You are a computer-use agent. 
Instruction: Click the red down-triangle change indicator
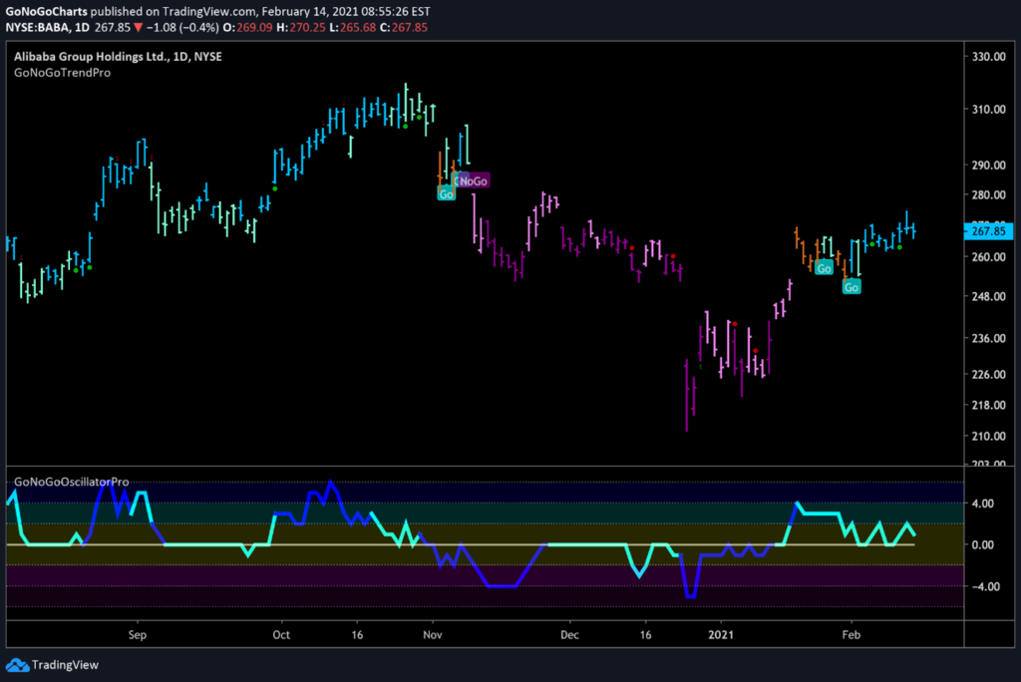pyautogui.click(x=138, y=27)
